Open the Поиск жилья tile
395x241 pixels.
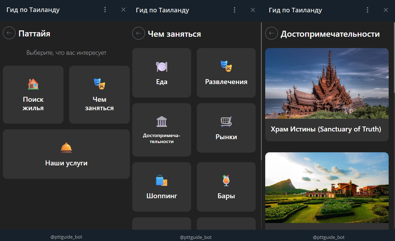coord(33,95)
